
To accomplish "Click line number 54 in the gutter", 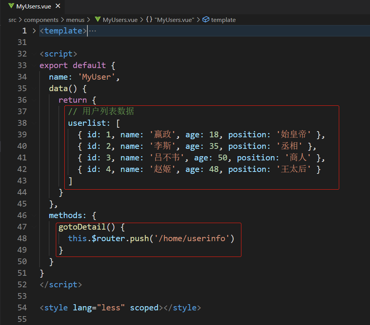I will tap(22, 308).
